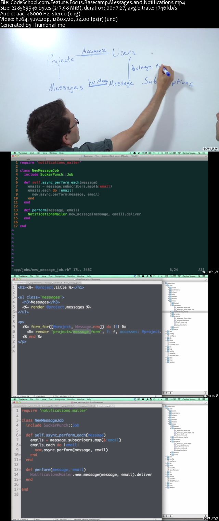Click the jobs folder icon, show.html.erb window
Image resolution: width=219 pixels, height=521 pixels.
point(170,294)
